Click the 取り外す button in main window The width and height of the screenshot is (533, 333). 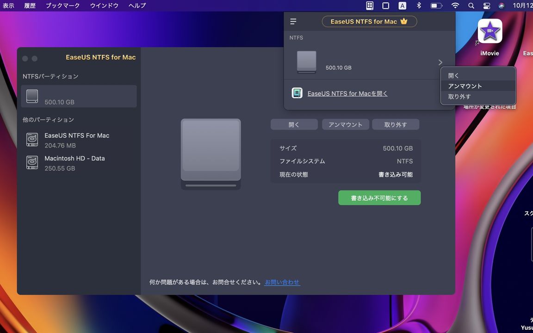pos(396,124)
